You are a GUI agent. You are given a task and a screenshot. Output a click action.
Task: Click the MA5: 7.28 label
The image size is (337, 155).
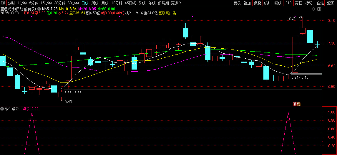pyautogui.click(x=50, y=9)
